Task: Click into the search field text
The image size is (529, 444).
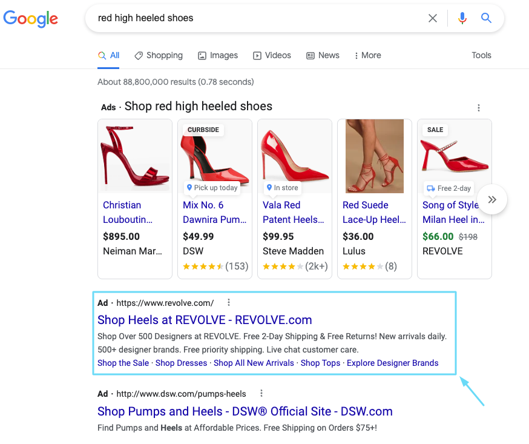Action: pos(145,18)
